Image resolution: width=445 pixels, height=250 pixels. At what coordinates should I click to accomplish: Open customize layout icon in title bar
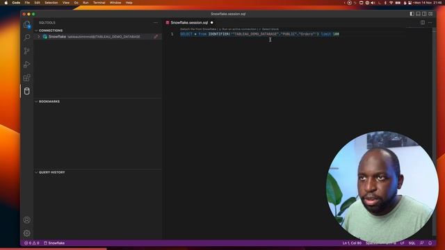(430, 14)
